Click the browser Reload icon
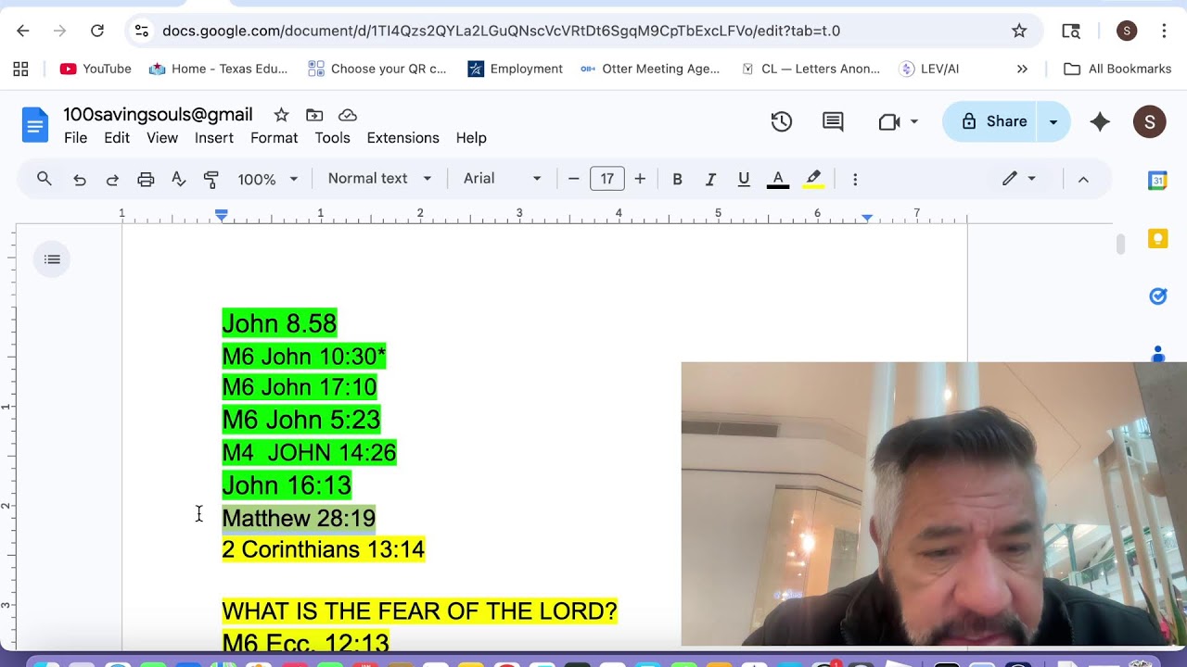Viewport: 1187px width, 667px height. coord(97,31)
